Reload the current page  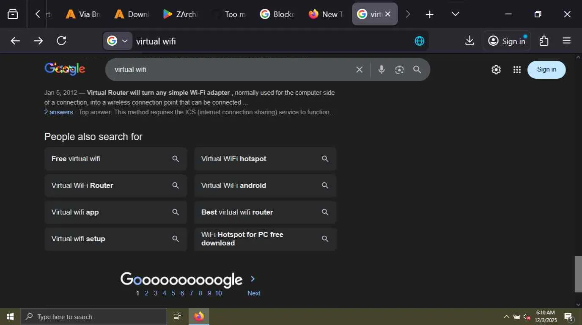click(61, 41)
